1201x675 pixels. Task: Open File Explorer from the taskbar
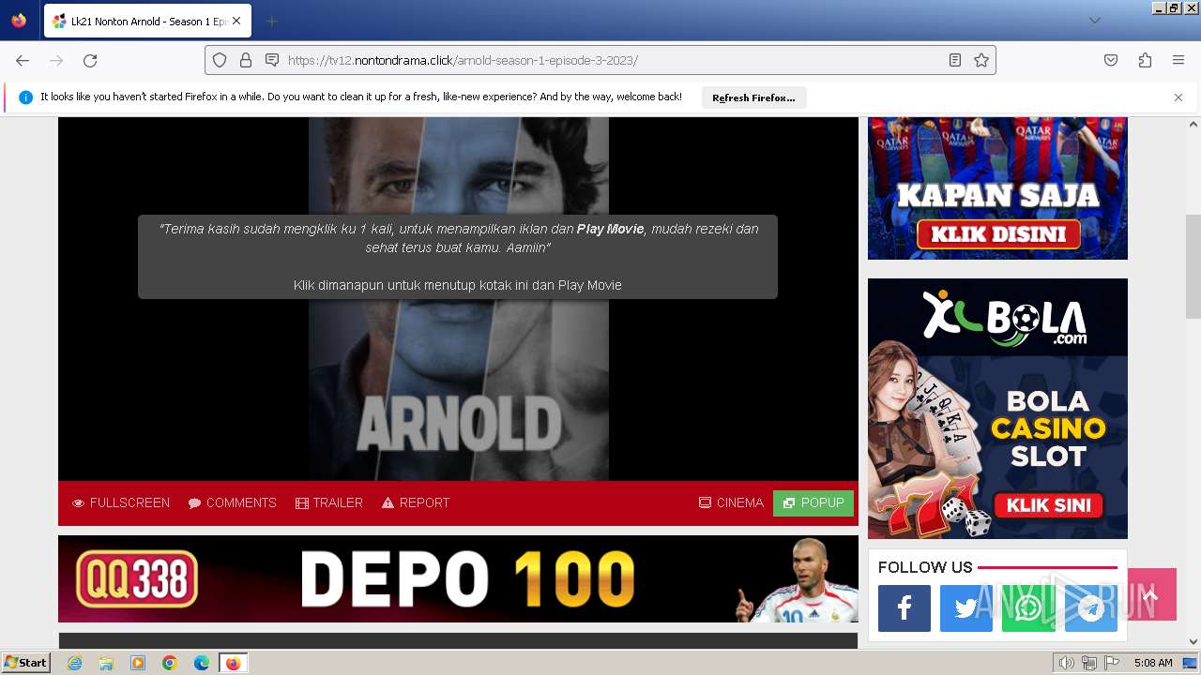[x=106, y=663]
